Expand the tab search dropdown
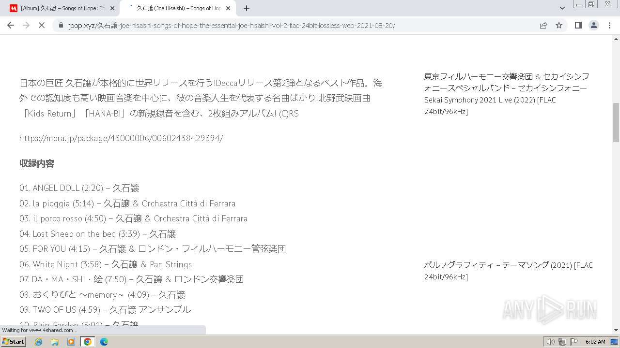620x348 pixels. 562,8
